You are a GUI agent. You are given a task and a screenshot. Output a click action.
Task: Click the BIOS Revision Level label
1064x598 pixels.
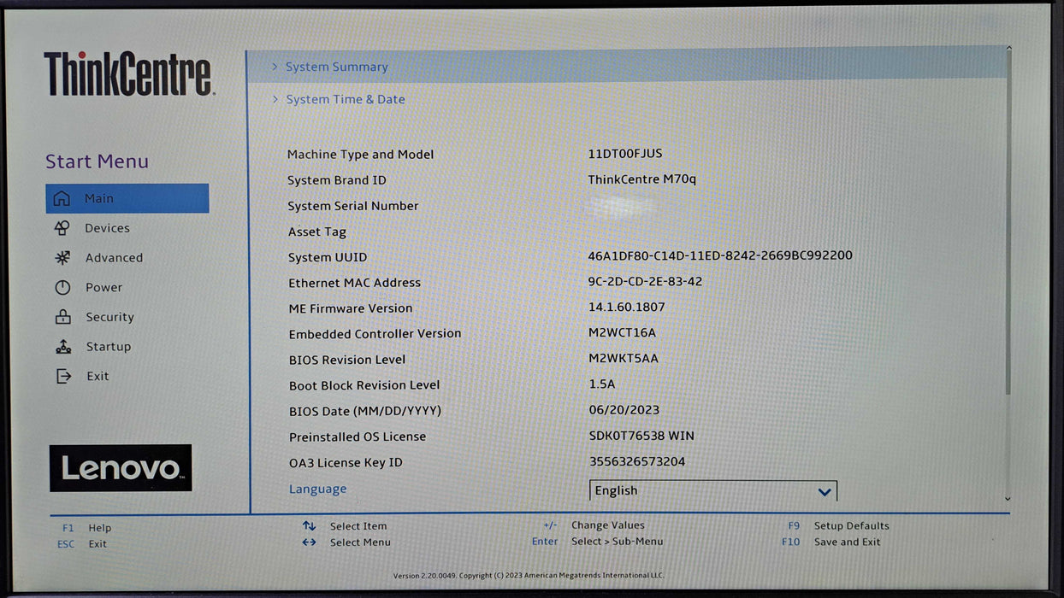pyautogui.click(x=347, y=360)
